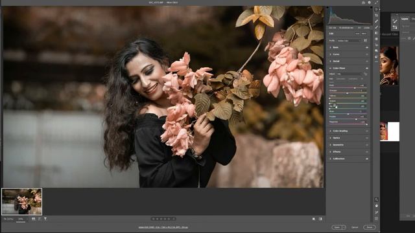Viewport: 415px width, 233px height.
Task: Click the Auto button in Edit header
Action: tap(357, 34)
